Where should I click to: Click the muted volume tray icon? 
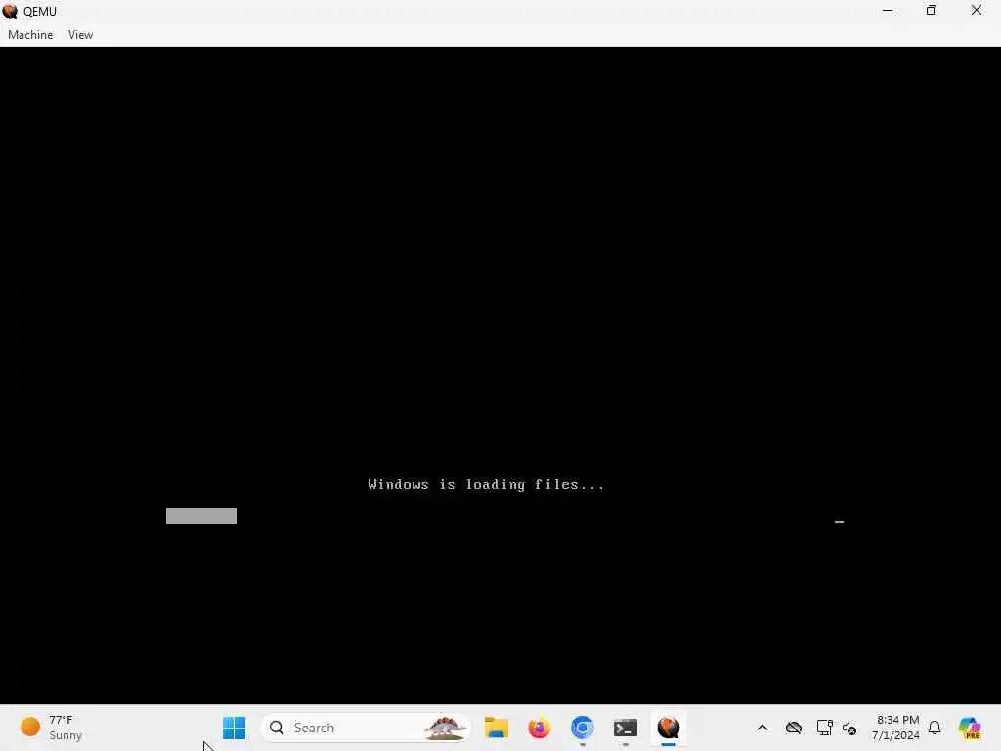tap(849, 728)
